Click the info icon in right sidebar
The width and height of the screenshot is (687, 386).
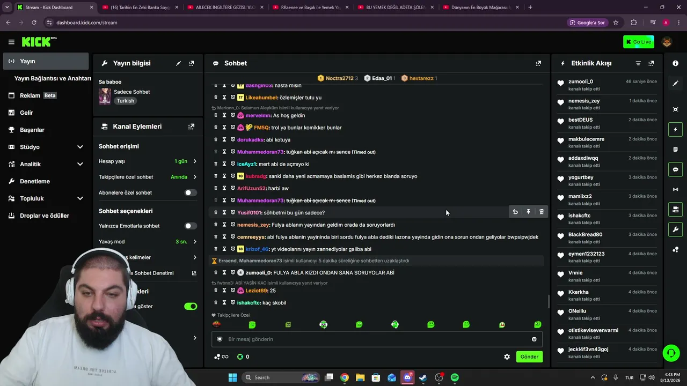click(x=675, y=63)
